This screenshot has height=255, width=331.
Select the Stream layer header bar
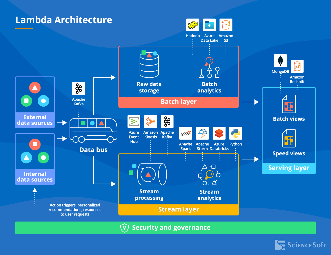pyautogui.click(x=178, y=209)
